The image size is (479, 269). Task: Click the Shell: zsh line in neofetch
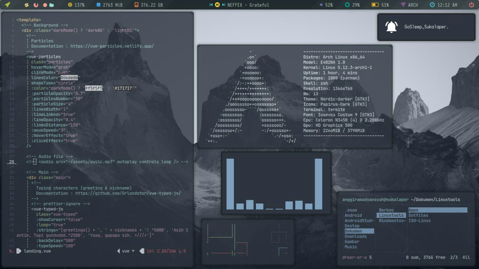point(315,83)
